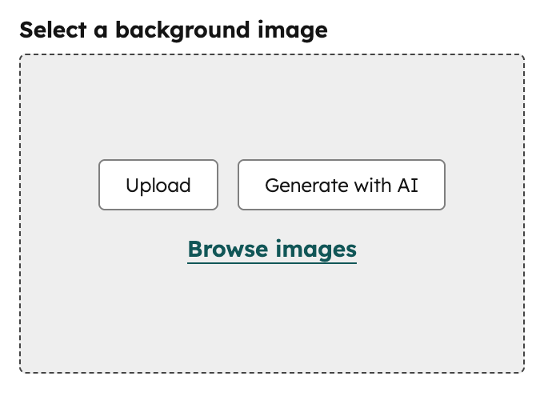This screenshot has width=560, height=400.
Task: Select the AI image generation option
Action: coord(342,186)
